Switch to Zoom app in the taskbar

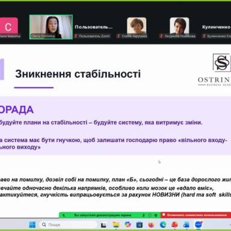199,224
